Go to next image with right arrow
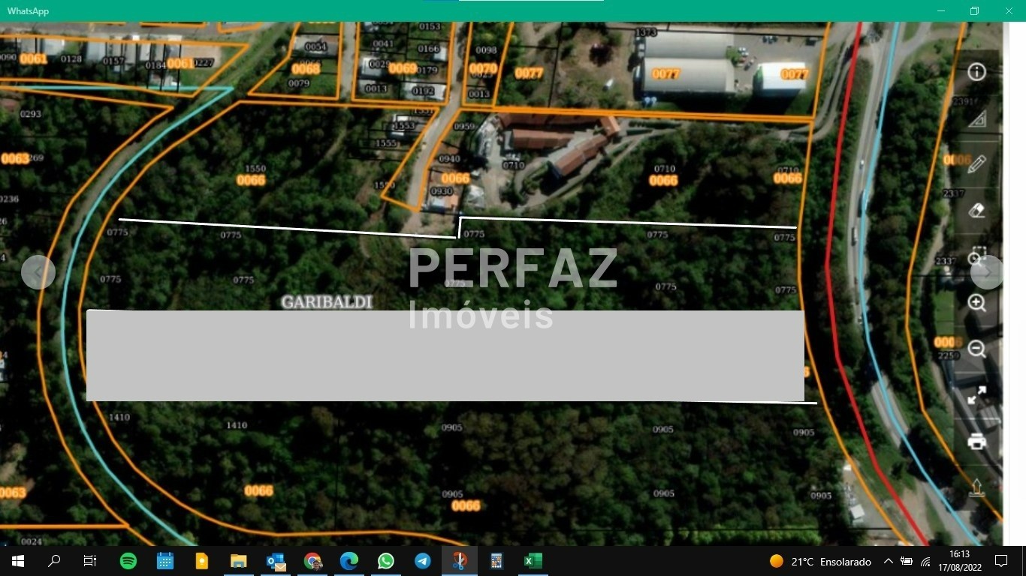1026x576 pixels. (987, 272)
